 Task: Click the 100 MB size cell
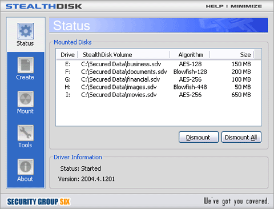pyautogui.click(x=241, y=79)
